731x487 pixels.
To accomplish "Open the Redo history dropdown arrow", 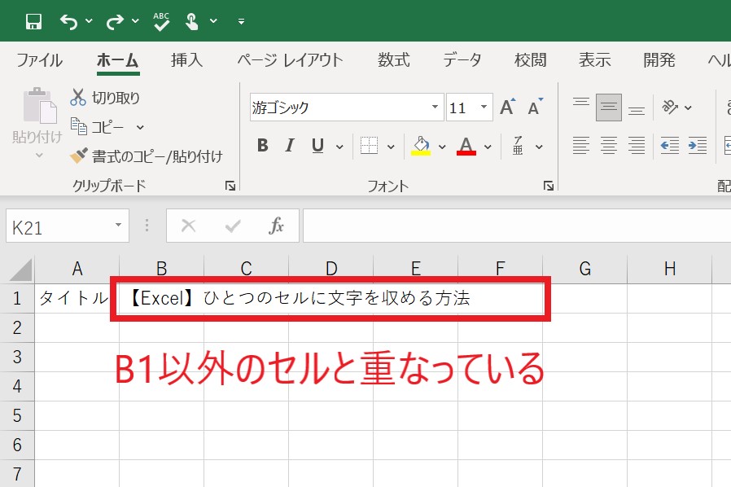I will click(x=135, y=21).
